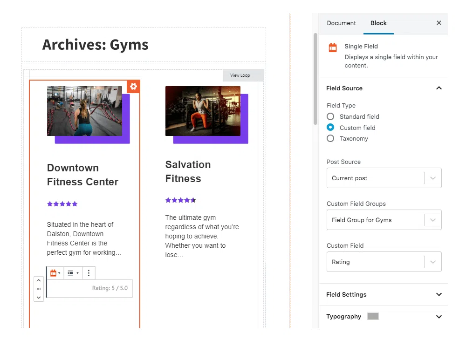
Task: Switch to the Block tab
Action: point(378,23)
